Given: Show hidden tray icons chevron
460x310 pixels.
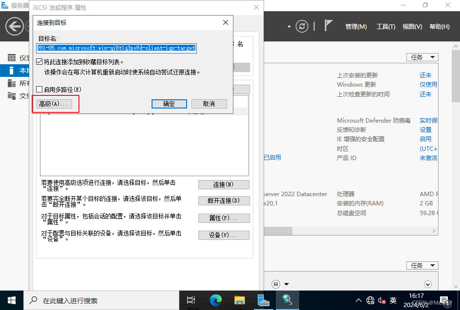Looking at the screenshot, I should tap(359, 300).
